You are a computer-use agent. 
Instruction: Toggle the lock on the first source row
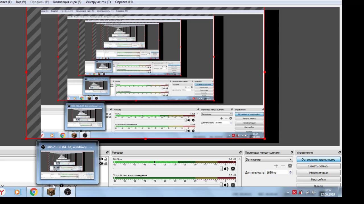pyautogui.click(x=106, y=159)
